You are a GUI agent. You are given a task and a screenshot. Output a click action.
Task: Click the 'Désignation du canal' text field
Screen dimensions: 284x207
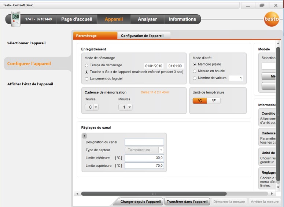pos(144,142)
